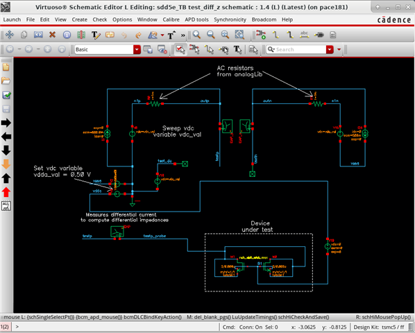Toggle the selection filter checkmark button

(180, 49)
